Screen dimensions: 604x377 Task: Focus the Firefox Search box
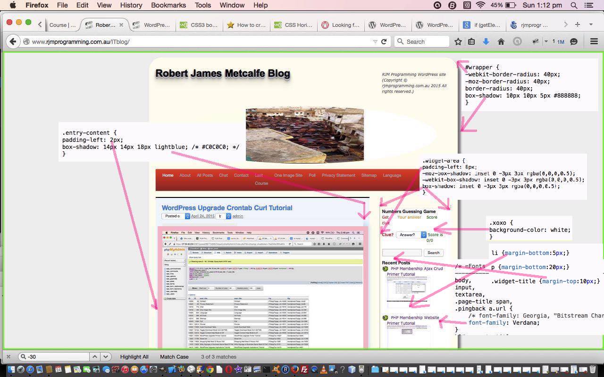tap(422, 41)
